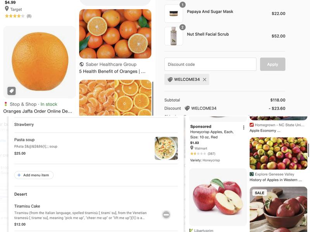Click the Homegrown NC State favicon
The height and width of the screenshot is (232, 310).
click(251, 125)
